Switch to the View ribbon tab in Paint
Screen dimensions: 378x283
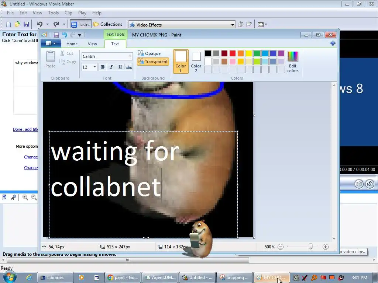pos(92,44)
